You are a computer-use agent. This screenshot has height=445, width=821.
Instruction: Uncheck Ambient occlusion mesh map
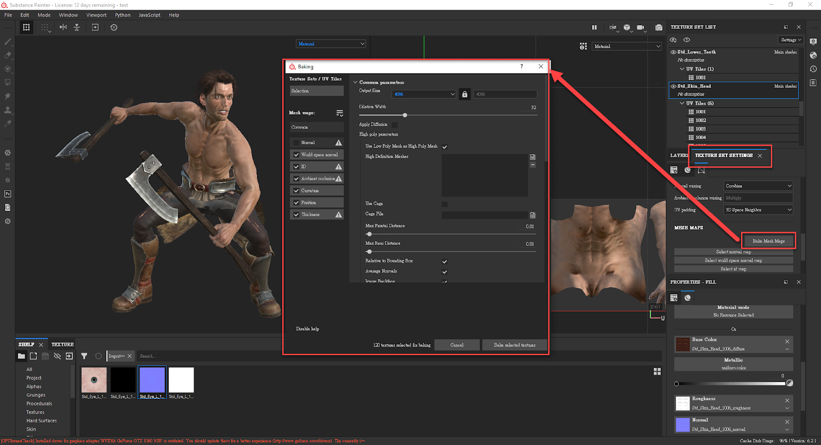coord(296,179)
